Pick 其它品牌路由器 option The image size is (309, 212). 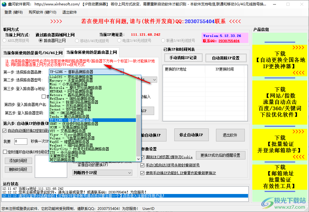[x=92, y=159]
